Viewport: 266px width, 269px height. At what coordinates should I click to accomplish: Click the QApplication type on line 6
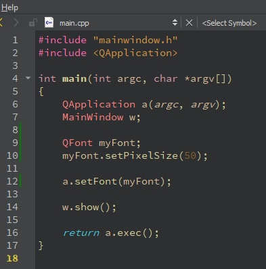[x=99, y=105]
